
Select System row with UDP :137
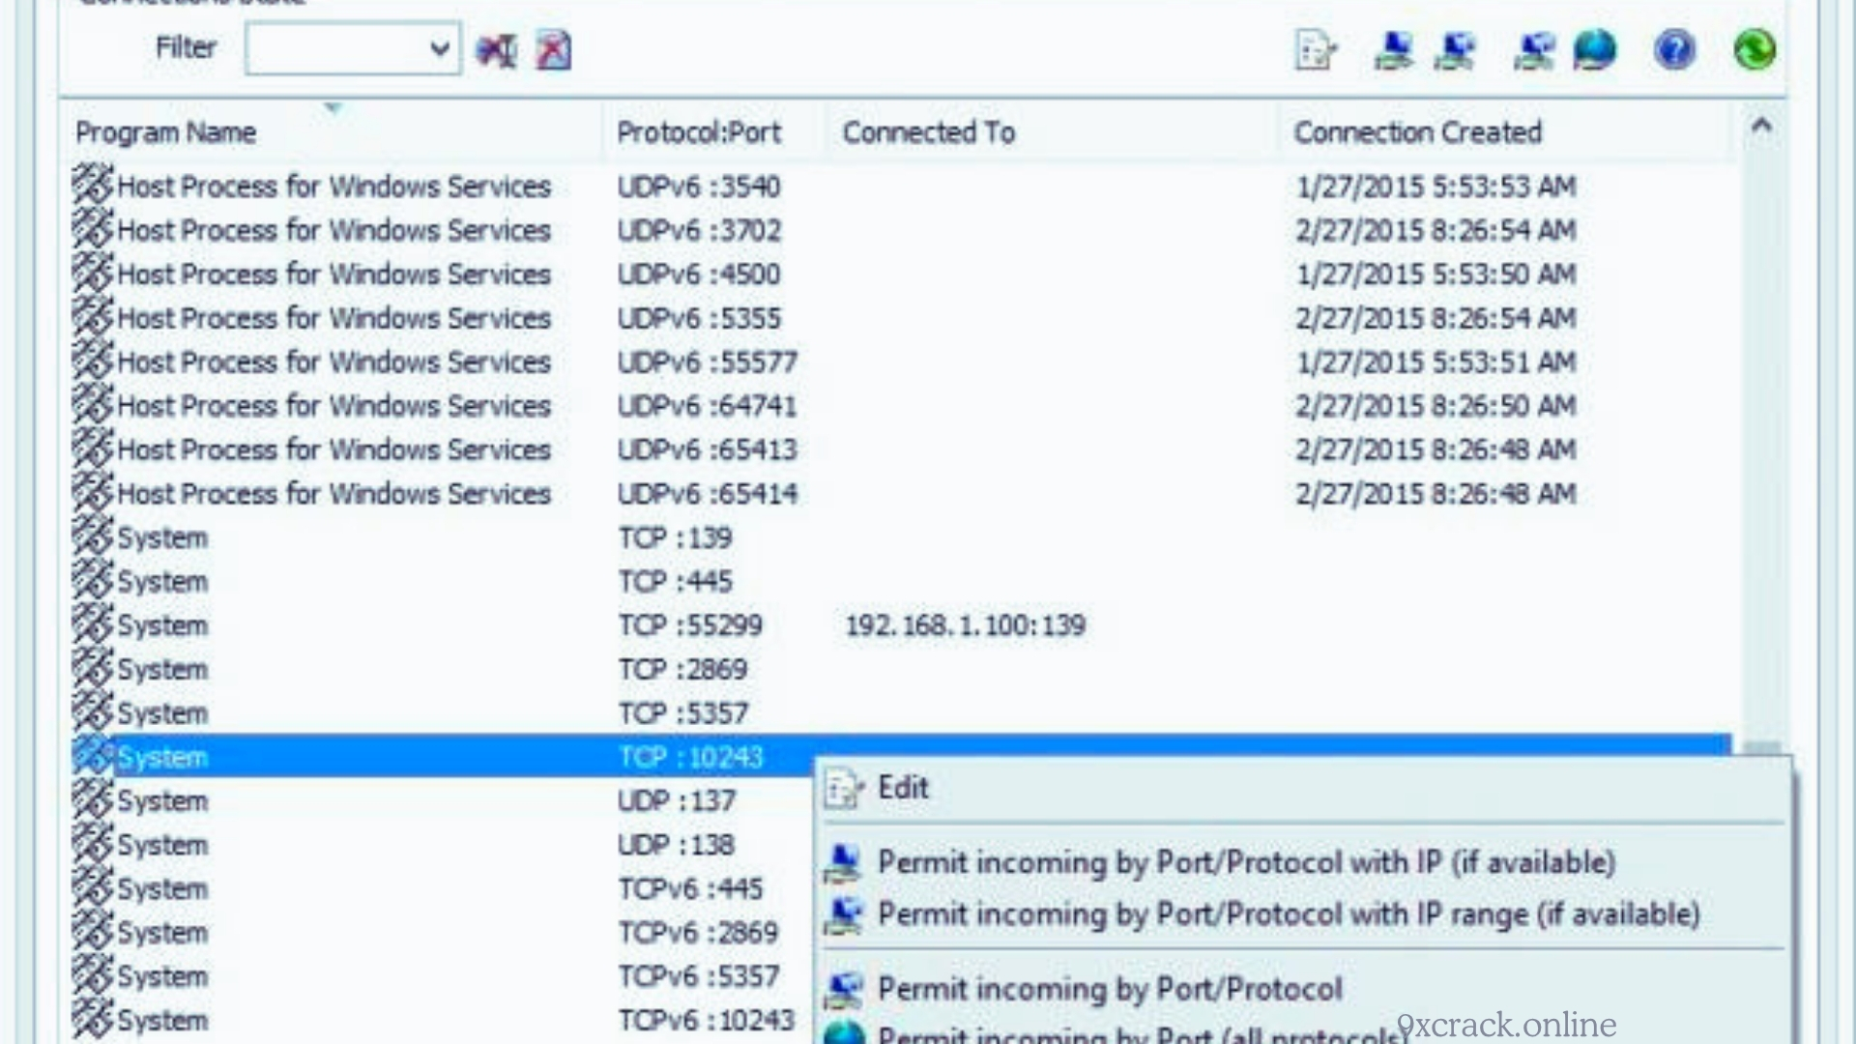click(x=443, y=801)
